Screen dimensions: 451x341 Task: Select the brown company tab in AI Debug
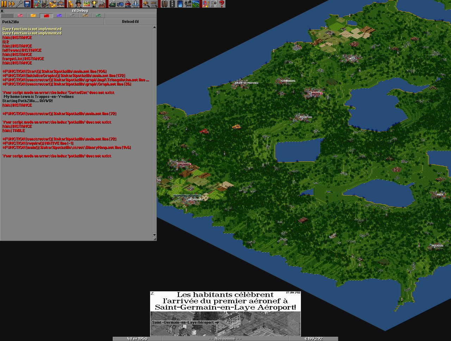point(85,15)
